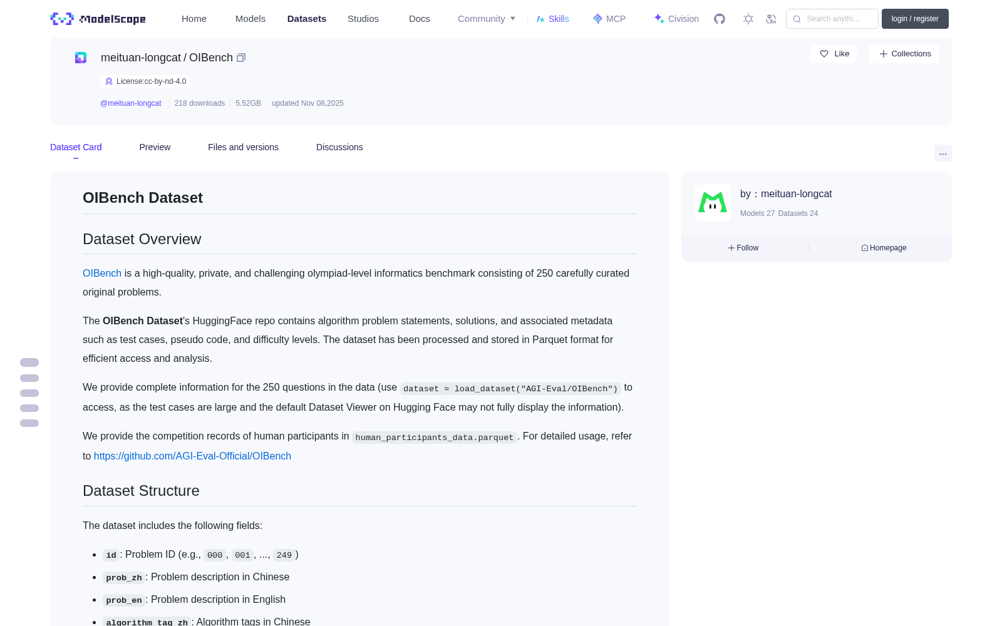
Task: Open Docs in top navigation
Action: point(420,19)
